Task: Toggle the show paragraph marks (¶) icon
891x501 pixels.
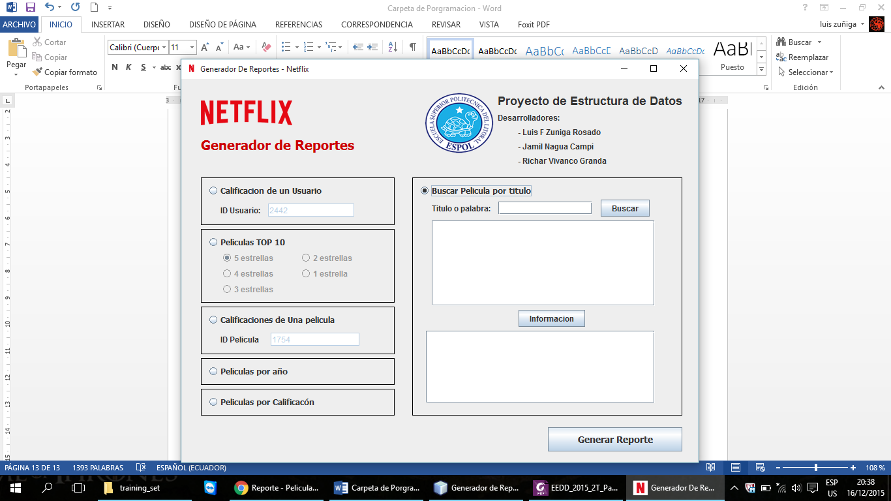Action: 412,47
